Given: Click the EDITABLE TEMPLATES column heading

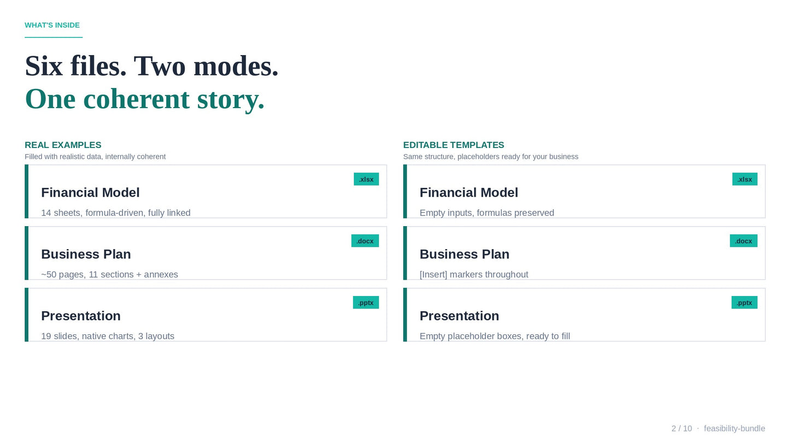Looking at the screenshot, I should pyautogui.click(x=454, y=145).
